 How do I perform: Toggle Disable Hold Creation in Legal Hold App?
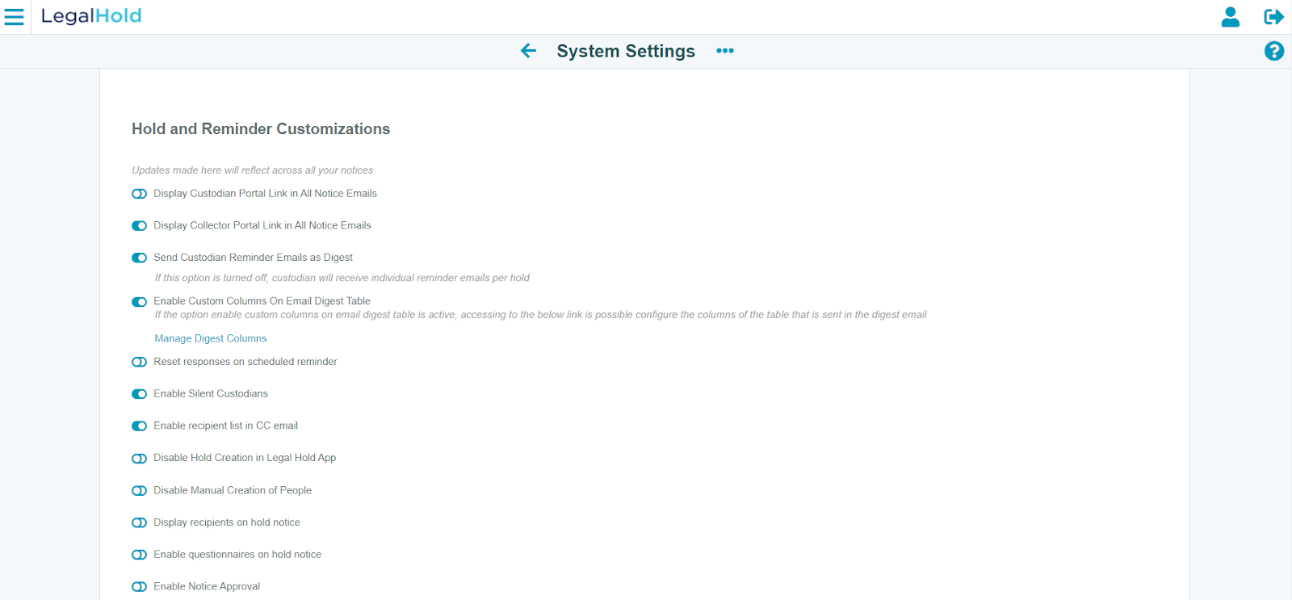140,459
